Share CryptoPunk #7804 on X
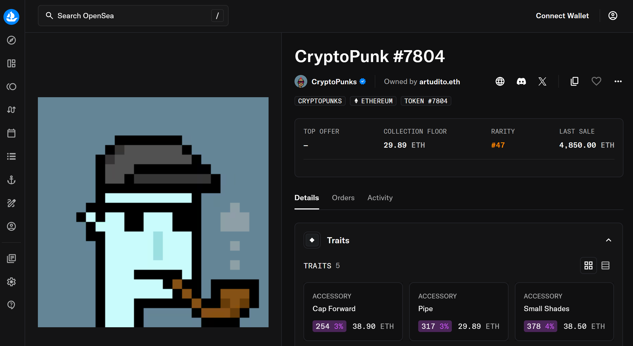633x346 pixels. click(x=542, y=81)
